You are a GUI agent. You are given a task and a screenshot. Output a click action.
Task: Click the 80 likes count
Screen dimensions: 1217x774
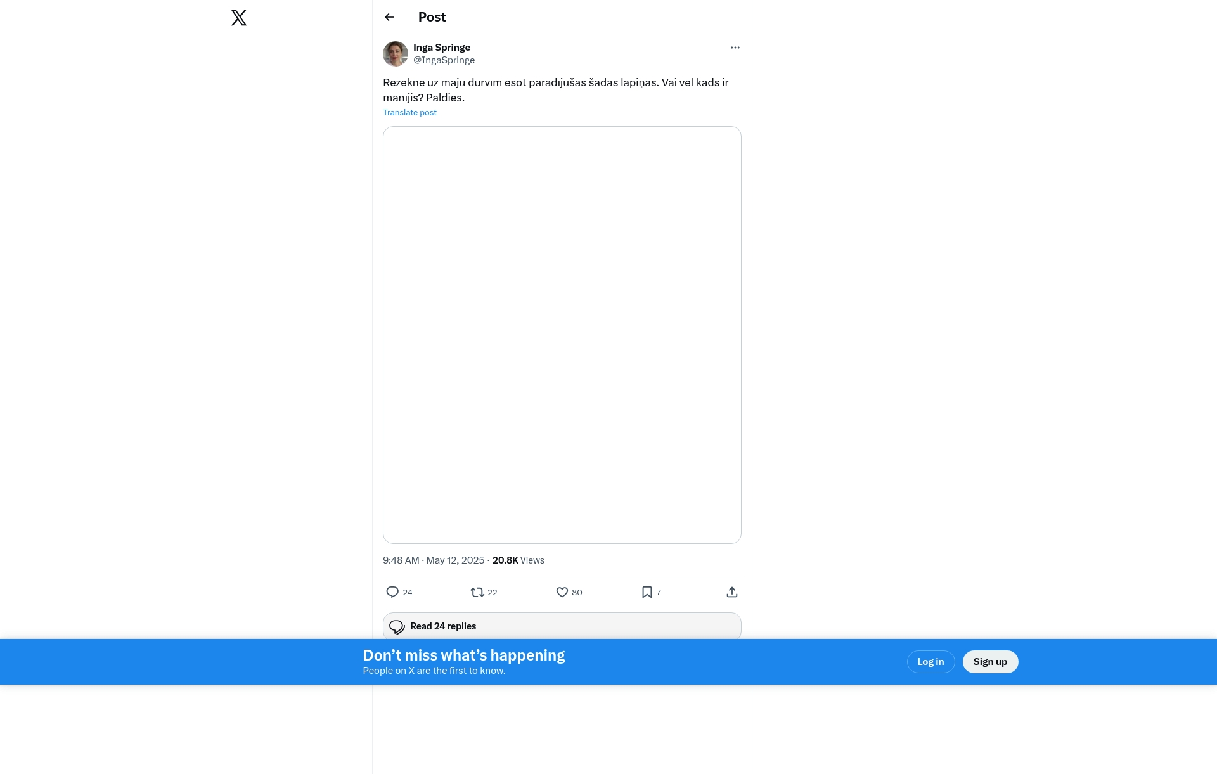(x=577, y=593)
